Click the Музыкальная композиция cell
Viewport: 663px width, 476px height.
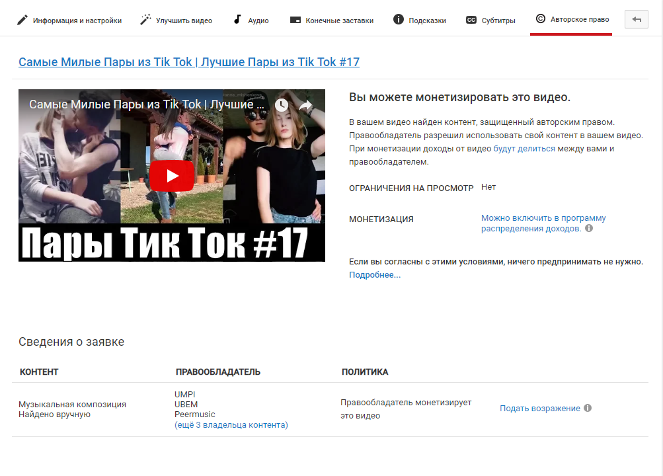pyautogui.click(x=72, y=404)
